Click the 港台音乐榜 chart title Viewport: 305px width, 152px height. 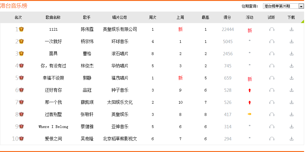[14, 6]
